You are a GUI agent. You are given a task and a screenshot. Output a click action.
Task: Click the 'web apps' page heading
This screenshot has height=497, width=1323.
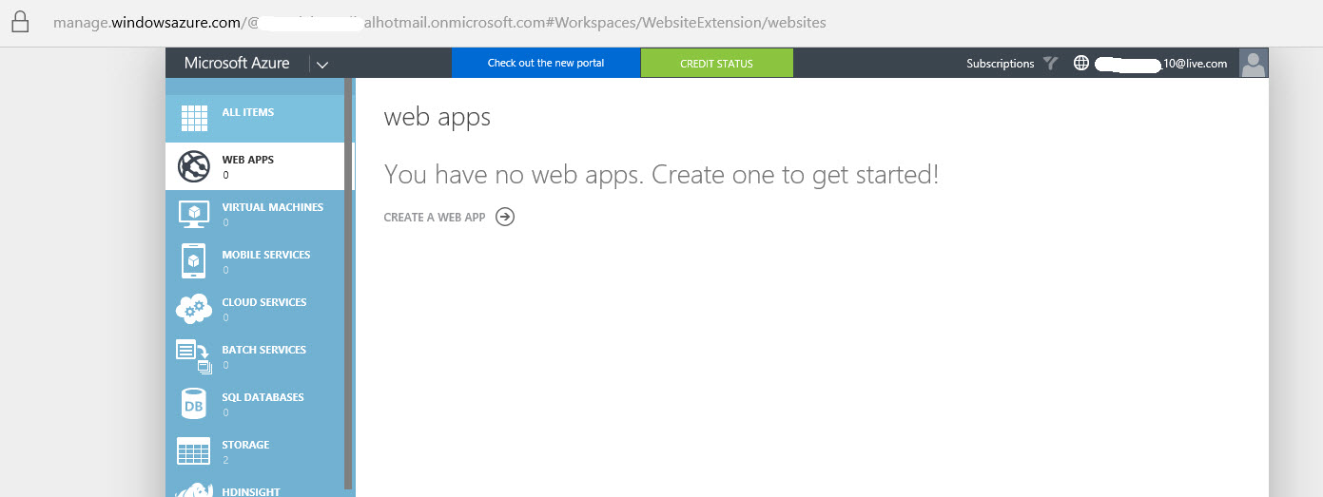point(438,118)
